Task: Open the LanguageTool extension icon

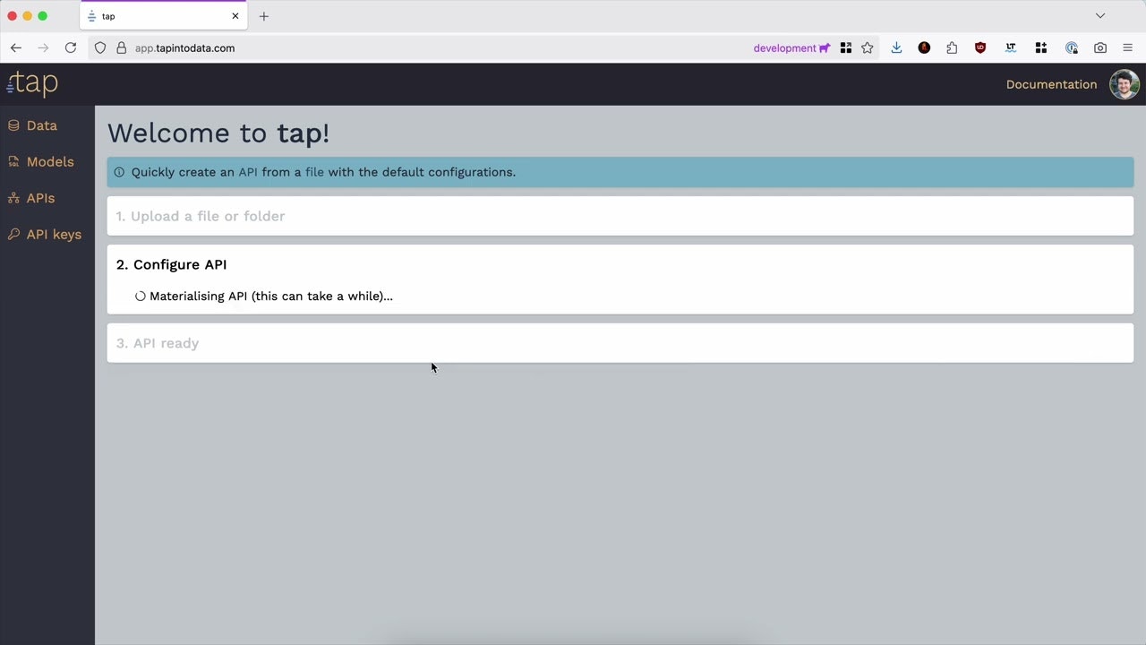Action: (1010, 47)
